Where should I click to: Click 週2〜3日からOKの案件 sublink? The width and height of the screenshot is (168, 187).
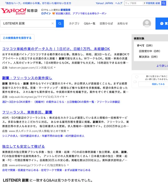pos(16,102)
